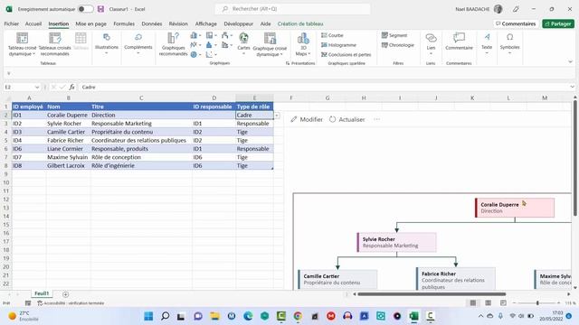Screen dimensions: 579x325
Task: Switch to page break preview
Action: pyautogui.click(x=503, y=303)
